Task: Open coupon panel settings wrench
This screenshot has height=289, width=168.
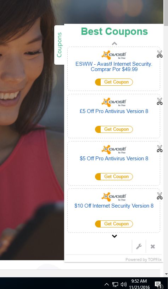Action: (139, 246)
